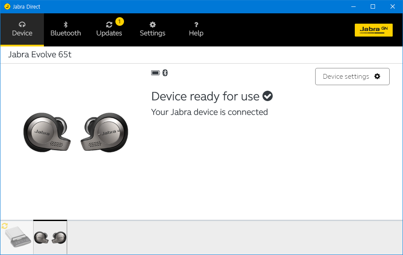Click the Jabra Direct title bar icon
Screen dimensions: 403x255
[7, 6]
